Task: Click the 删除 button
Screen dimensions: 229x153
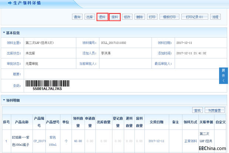Action: coord(140,17)
